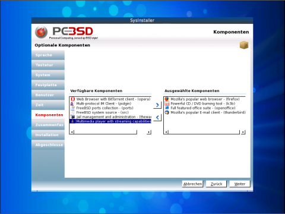This screenshot has height=214, width=285.
Task: Go to the Sprache step
Action: [48, 55]
